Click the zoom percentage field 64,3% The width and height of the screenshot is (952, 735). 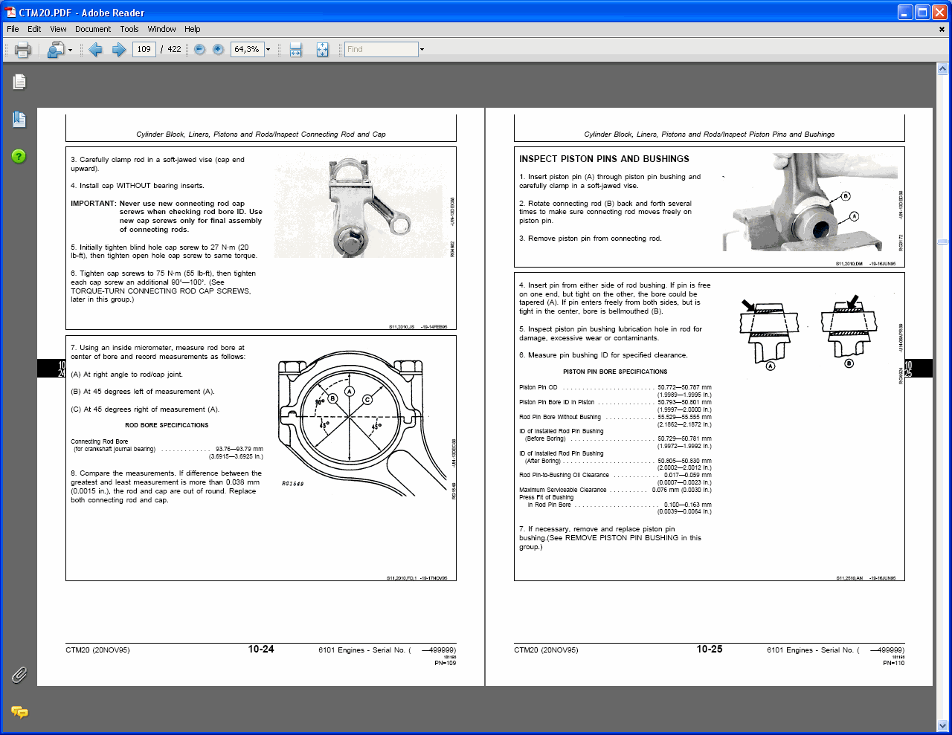[247, 50]
